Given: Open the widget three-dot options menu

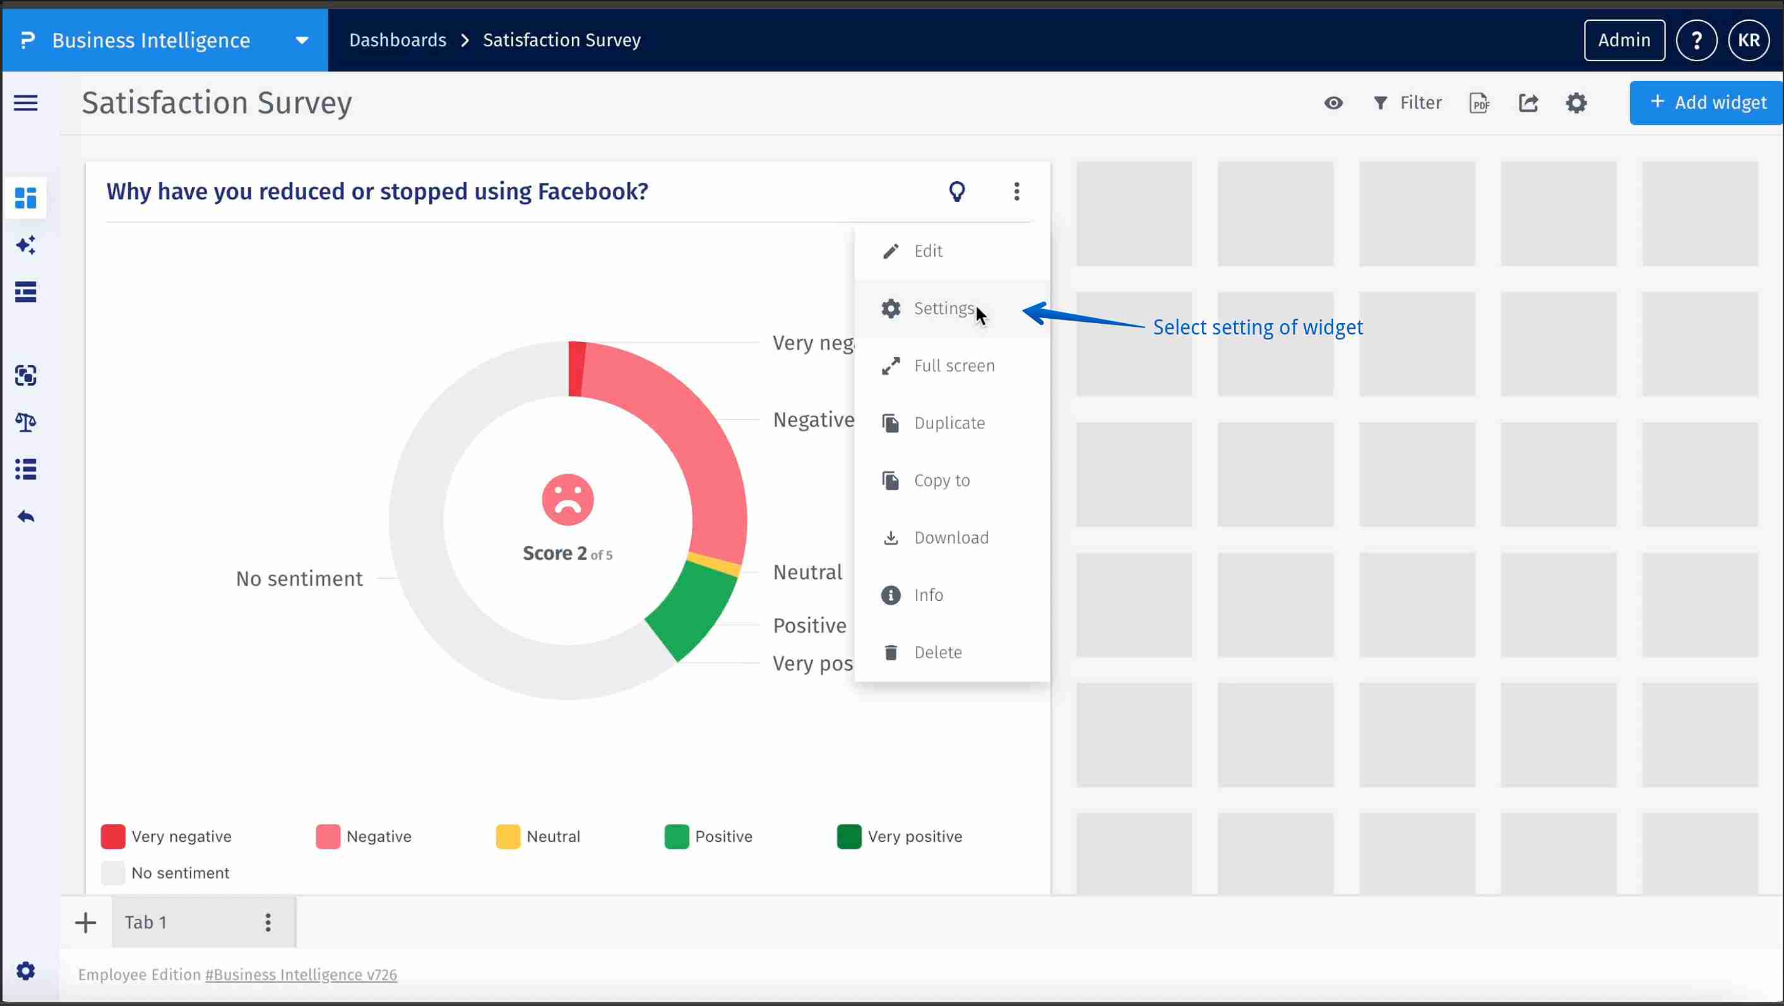Looking at the screenshot, I should pos(1016,191).
